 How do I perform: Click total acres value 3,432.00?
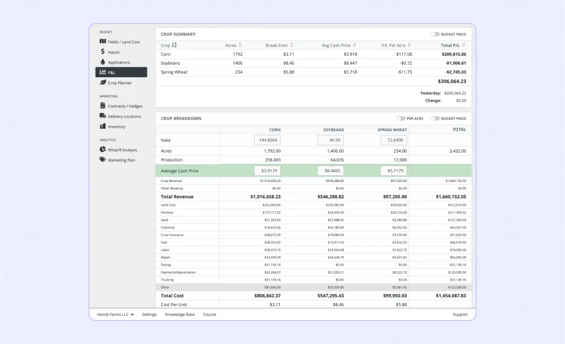(457, 151)
